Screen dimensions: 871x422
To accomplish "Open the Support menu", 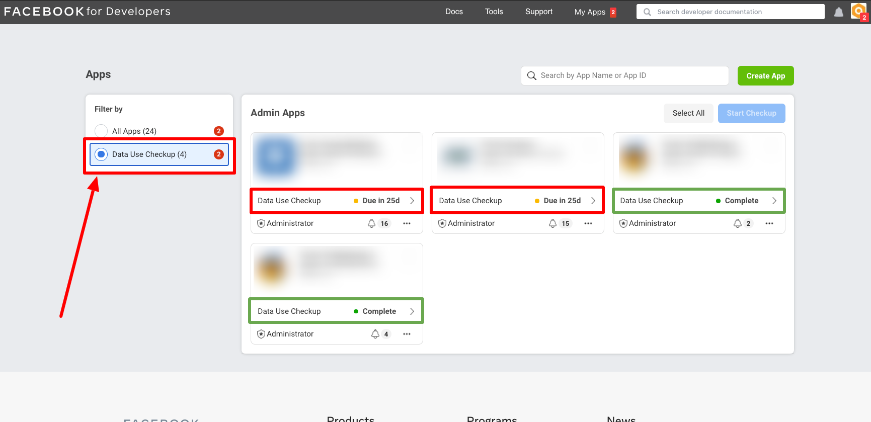I will 539,12.
